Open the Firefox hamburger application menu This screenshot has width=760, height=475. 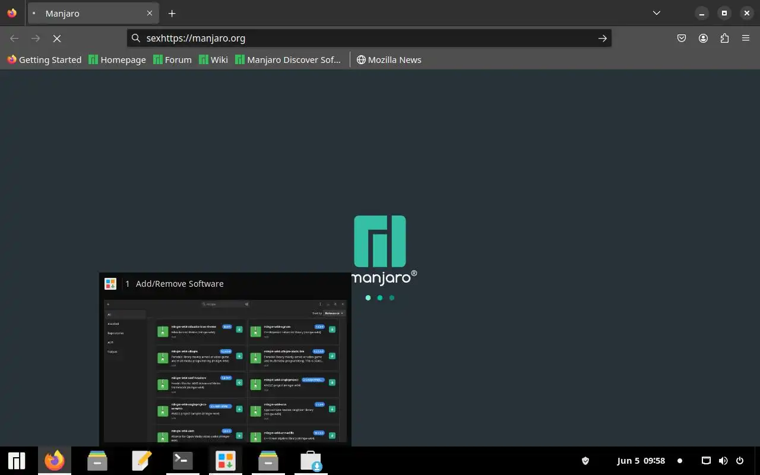click(x=746, y=38)
